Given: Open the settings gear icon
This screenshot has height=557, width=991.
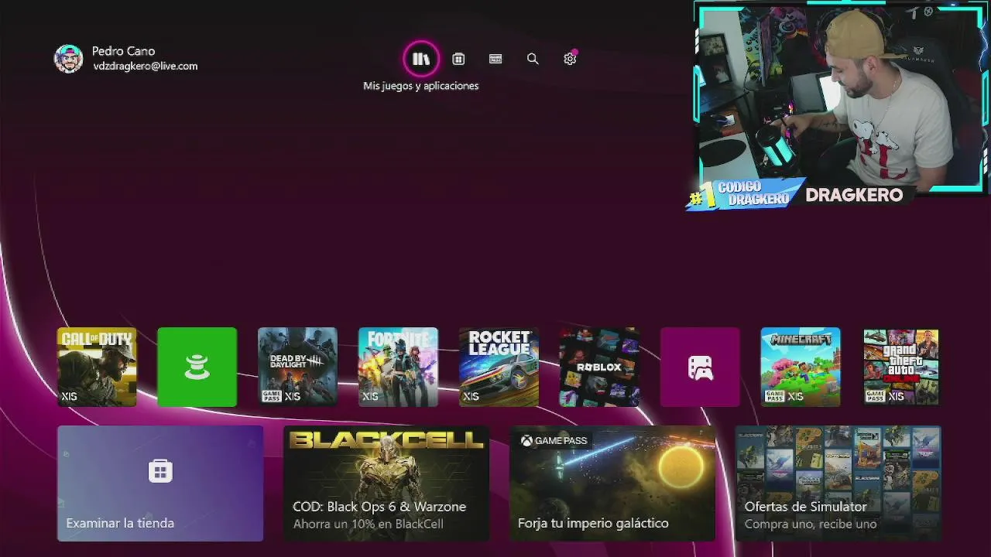Looking at the screenshot, I should click(570, 59).
